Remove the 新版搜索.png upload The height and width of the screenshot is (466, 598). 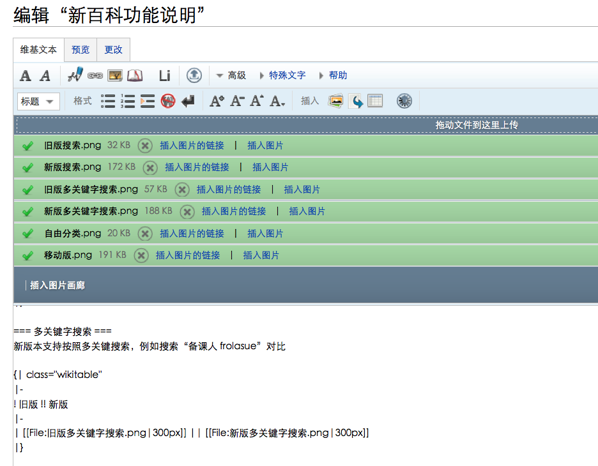[x=149, y=167]
